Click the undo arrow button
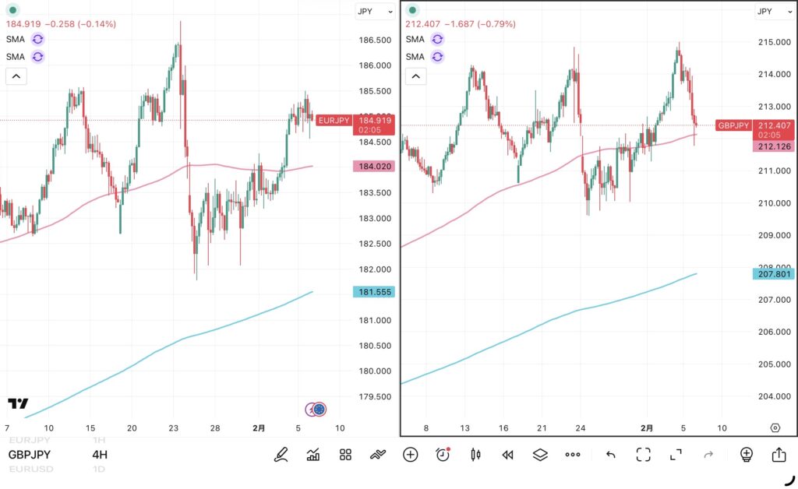The height and width of the screenshot is (489, 798). pyautogui.click(x=611, y=455)
